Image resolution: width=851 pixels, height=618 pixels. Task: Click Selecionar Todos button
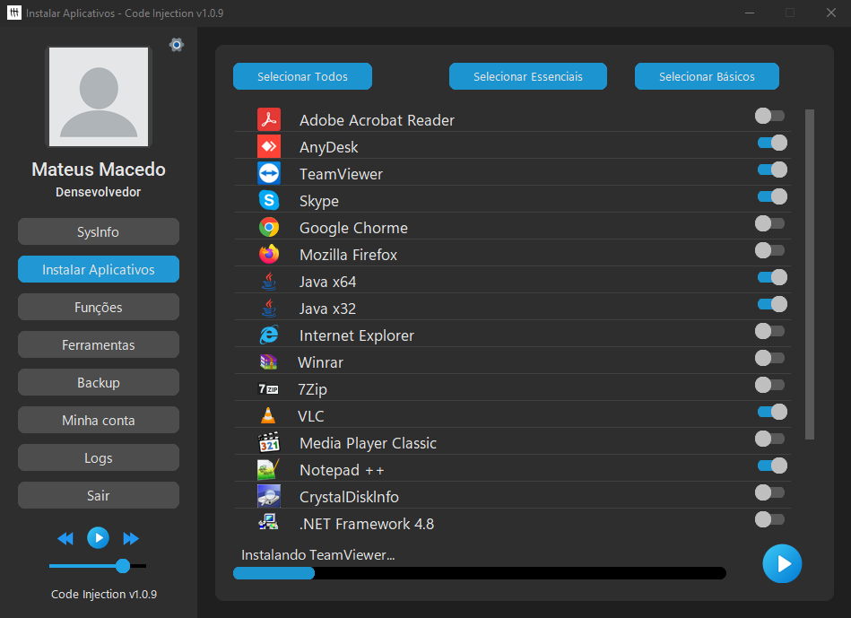[x=302, y=76]
